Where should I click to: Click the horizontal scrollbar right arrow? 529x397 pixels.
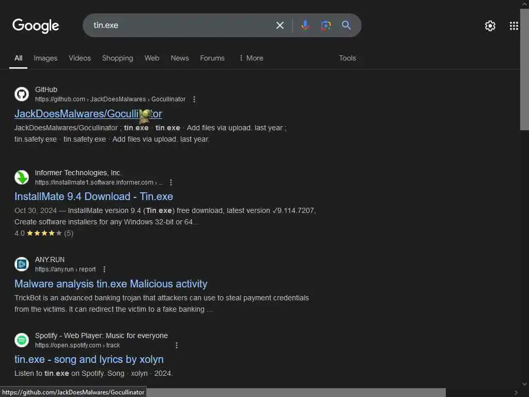tap(516, 392)
